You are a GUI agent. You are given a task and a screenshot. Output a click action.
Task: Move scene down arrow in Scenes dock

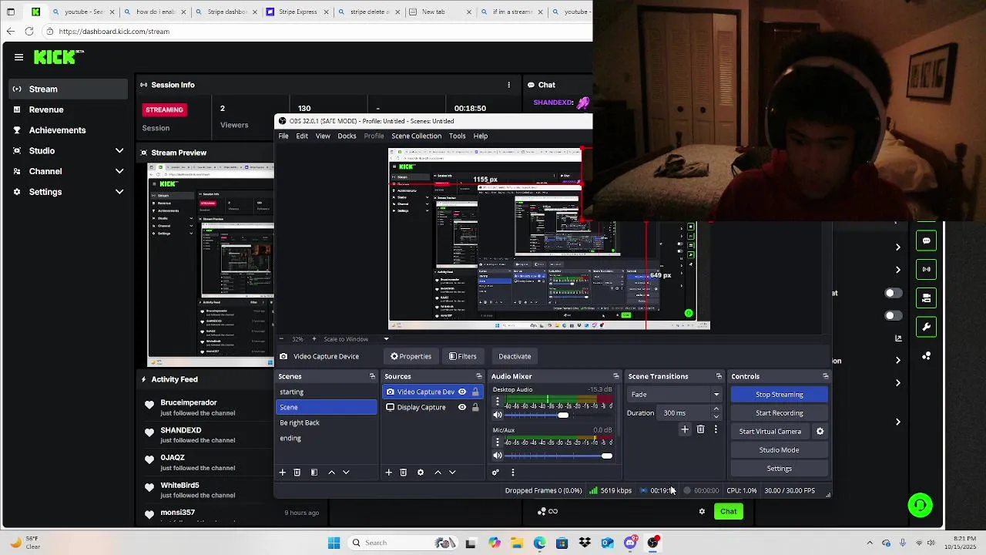(x=346, y=473)
